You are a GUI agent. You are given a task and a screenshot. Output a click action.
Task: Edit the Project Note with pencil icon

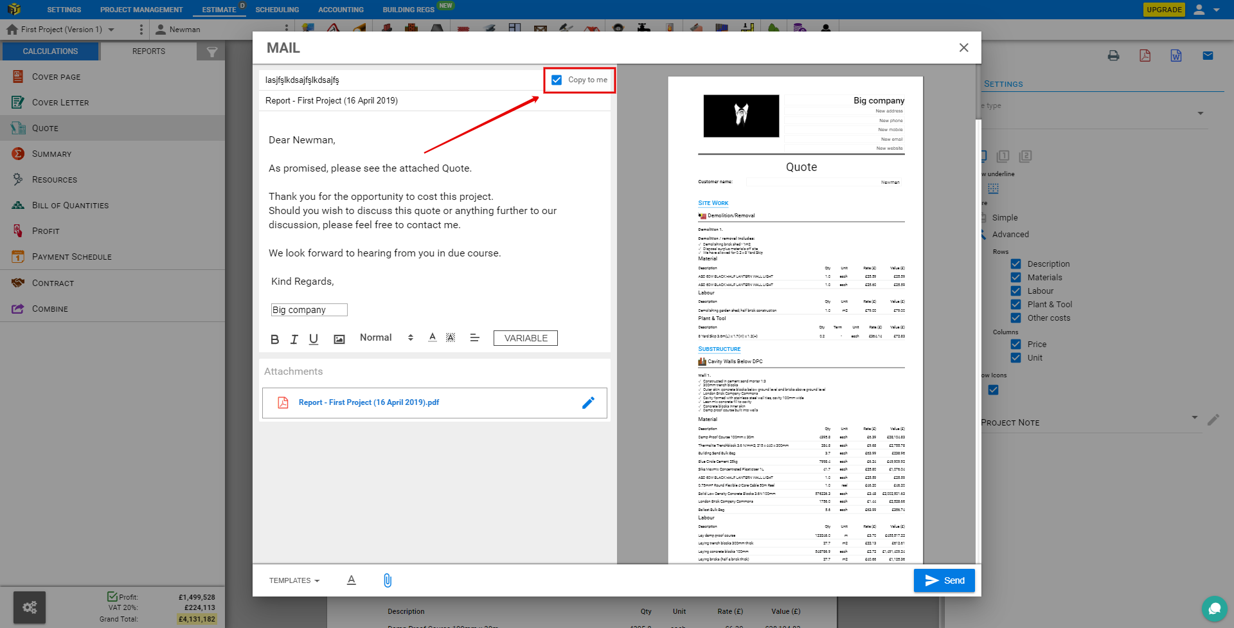point(1213,420)
